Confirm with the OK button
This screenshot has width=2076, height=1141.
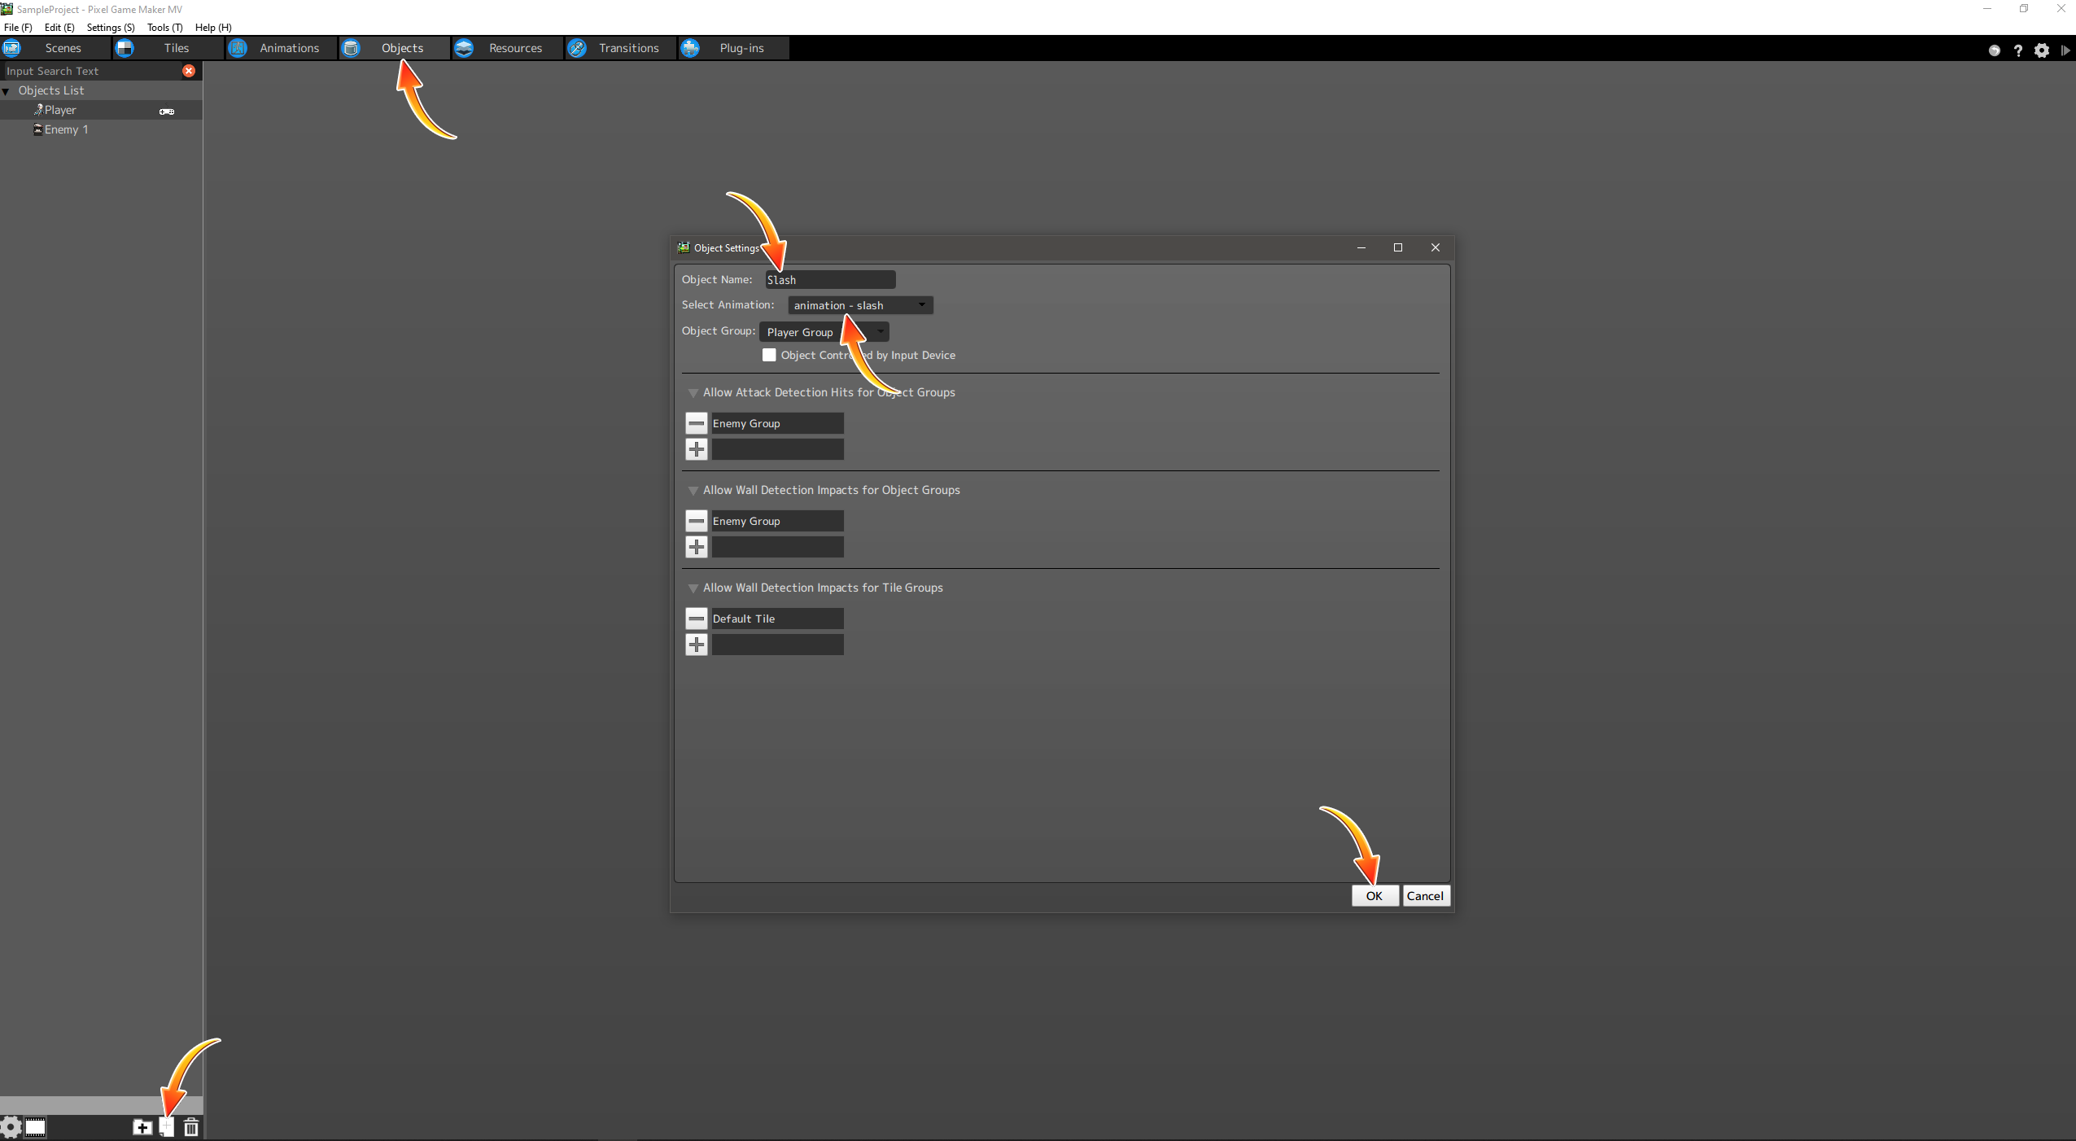click(x=1375, y=895)
